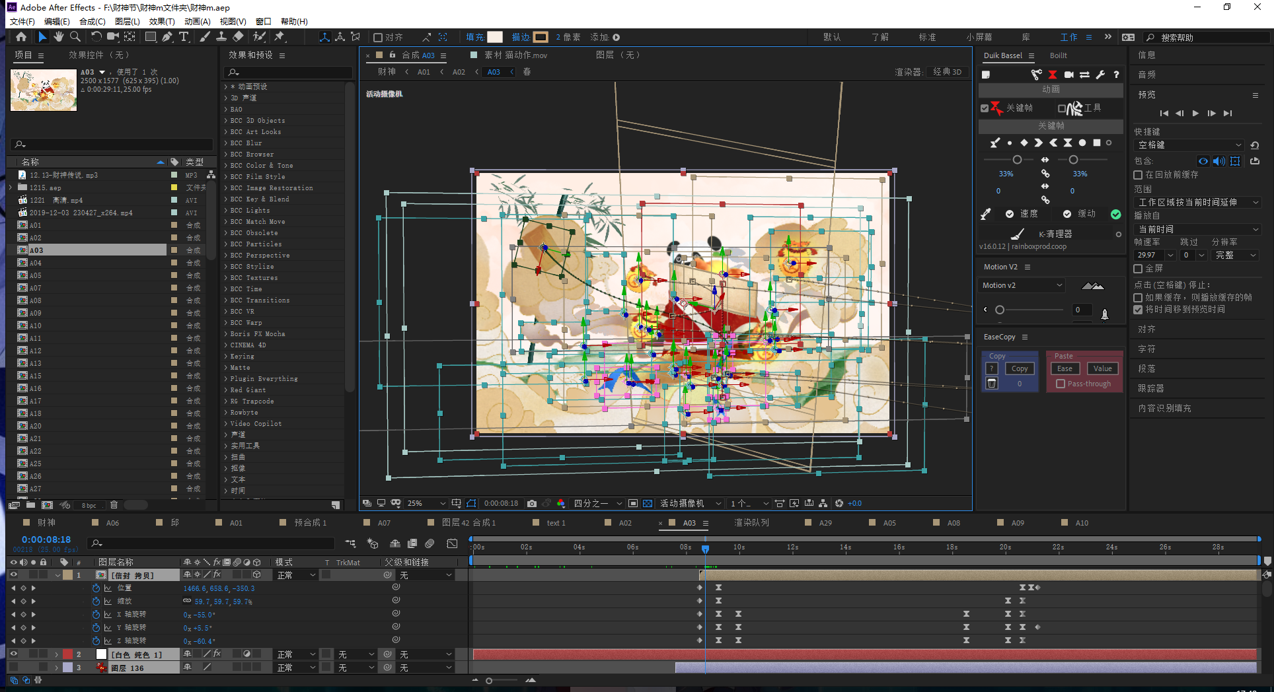Open Duik help question mark
Viewport: 1274px width, 692px height.
pos(1116,75)
